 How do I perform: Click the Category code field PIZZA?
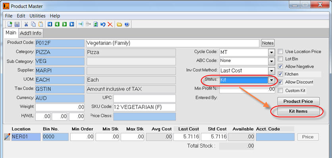(60, 52)
